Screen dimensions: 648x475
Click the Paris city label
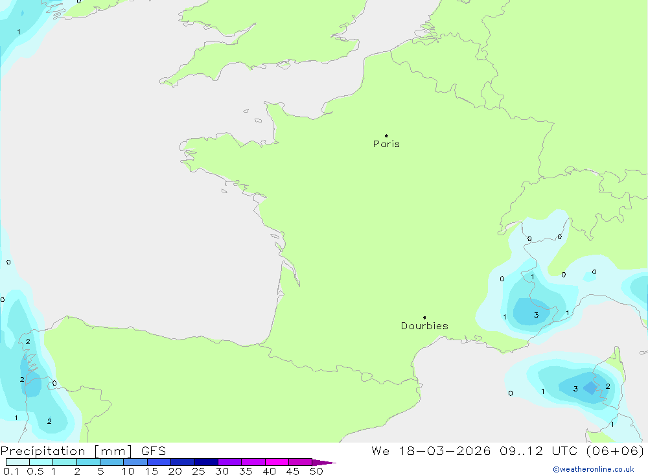(x=386, y=144)
